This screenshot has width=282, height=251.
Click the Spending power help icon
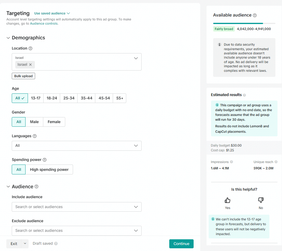pos(44,160)
